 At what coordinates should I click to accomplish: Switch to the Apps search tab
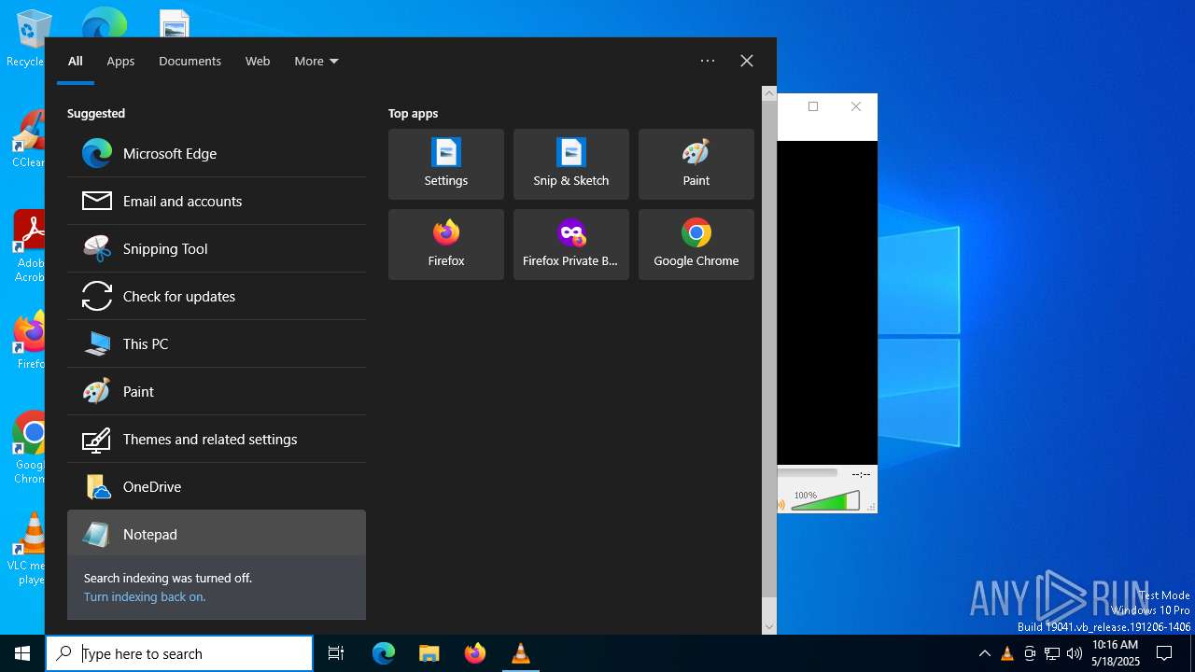point(120,61)
